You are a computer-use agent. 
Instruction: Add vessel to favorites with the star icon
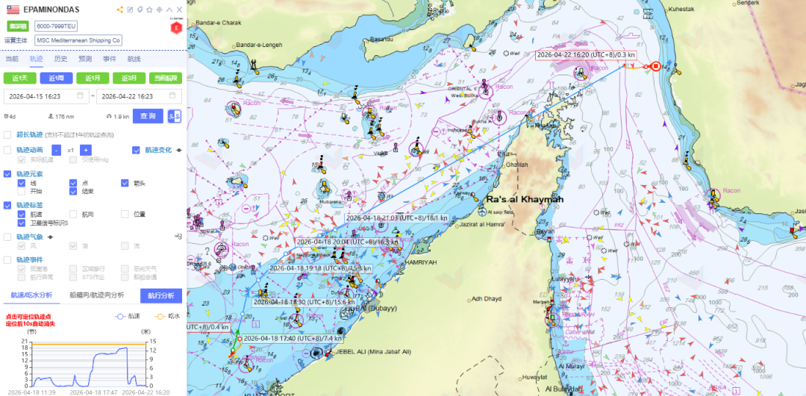tap(149, 10)
